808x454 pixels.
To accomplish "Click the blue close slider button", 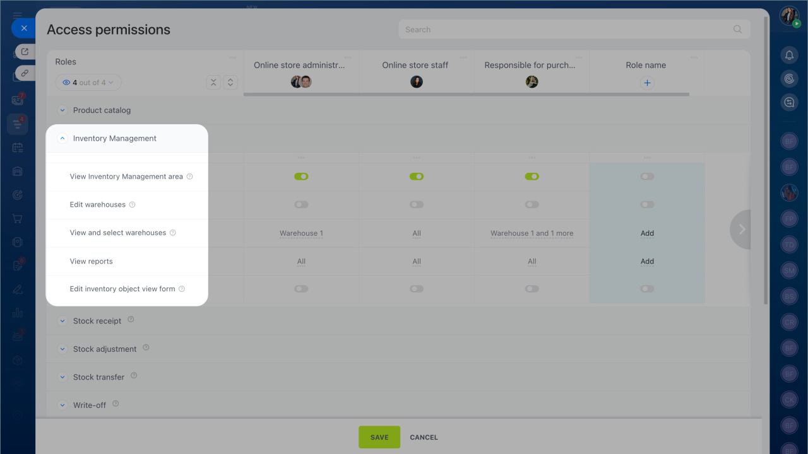I will [23, 28].
